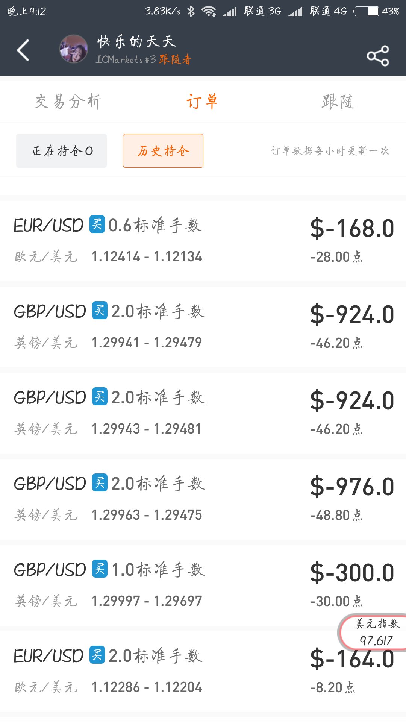Tap the back arrow icon

pos(23,50)
